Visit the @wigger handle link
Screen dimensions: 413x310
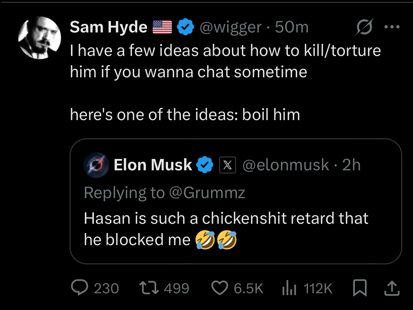[230, 27]
